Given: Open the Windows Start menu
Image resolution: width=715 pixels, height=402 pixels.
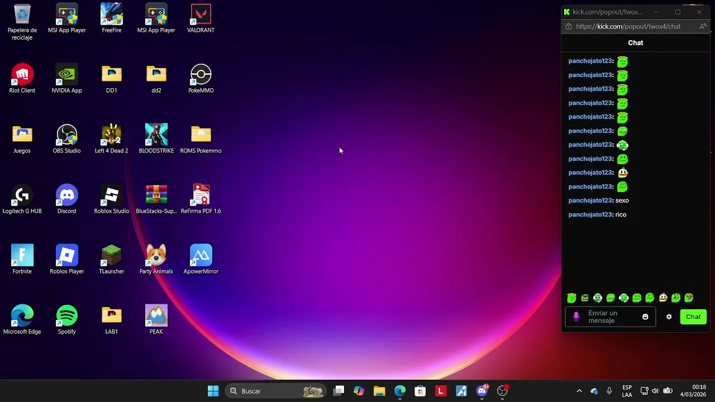Looking at the screenshot, I should point(213,391).
